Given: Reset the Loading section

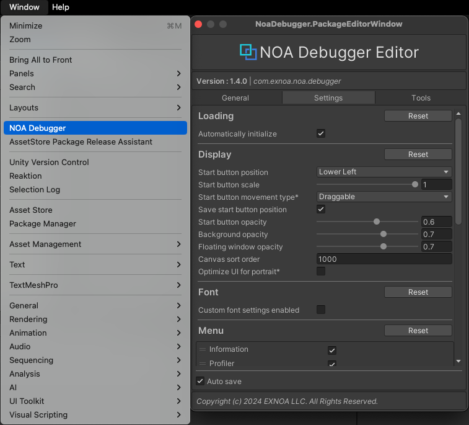Looking at the screenshot, I should (x=418, y=116).
